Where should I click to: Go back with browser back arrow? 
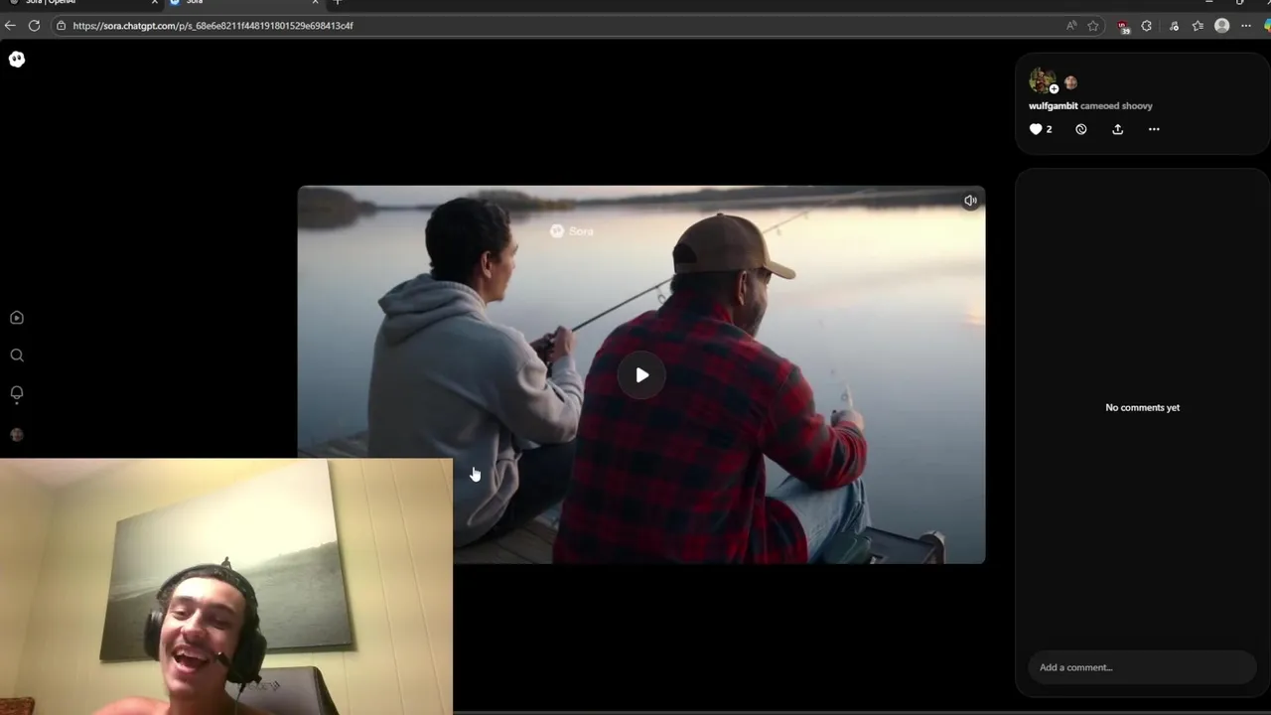[10, 26]
